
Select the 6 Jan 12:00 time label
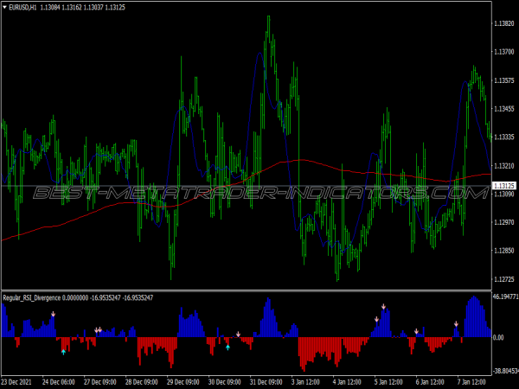pos(430,382)
